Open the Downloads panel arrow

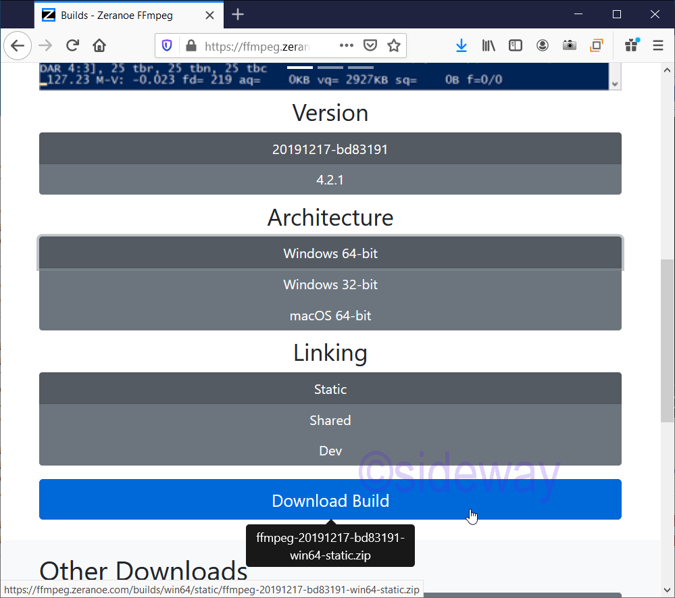pyautogui.click(x=461, y=46)
